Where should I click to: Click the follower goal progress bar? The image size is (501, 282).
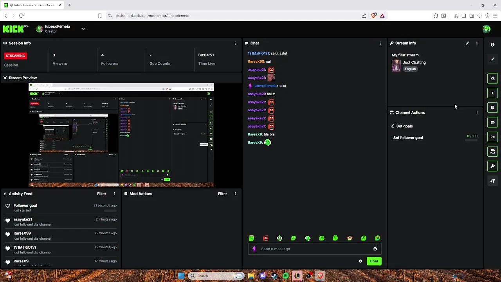471,140
